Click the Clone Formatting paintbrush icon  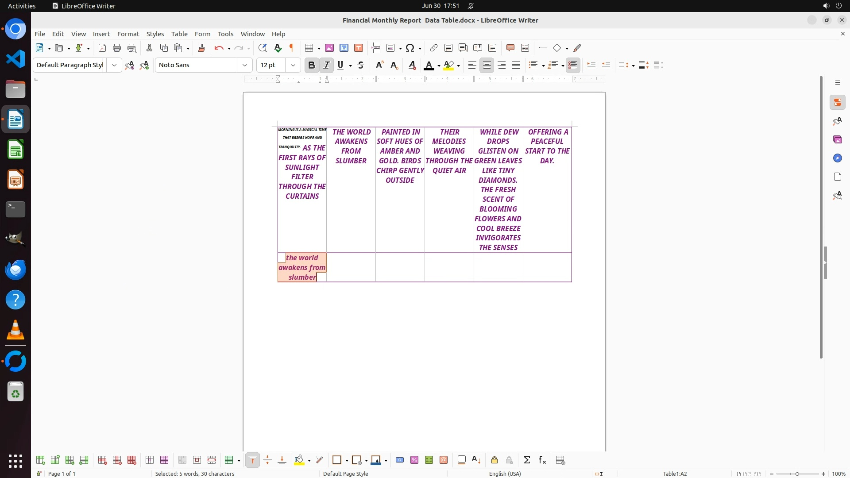click(201, 48)
